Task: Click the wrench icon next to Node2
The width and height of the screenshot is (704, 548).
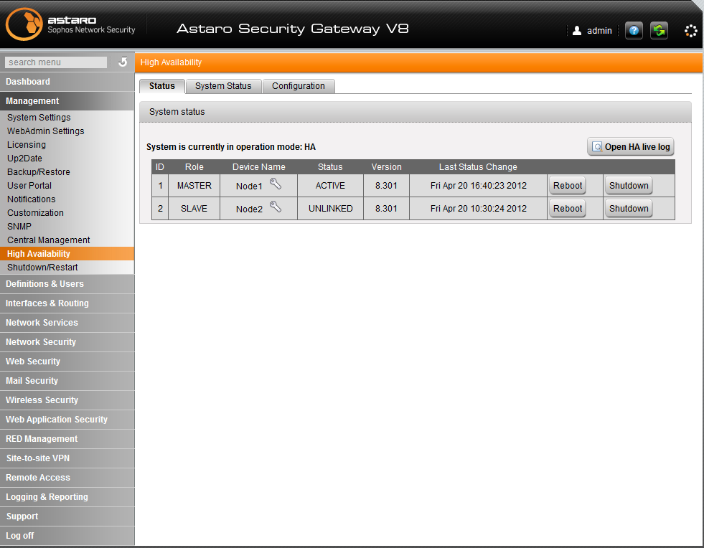Action: [x=276, y=207]
